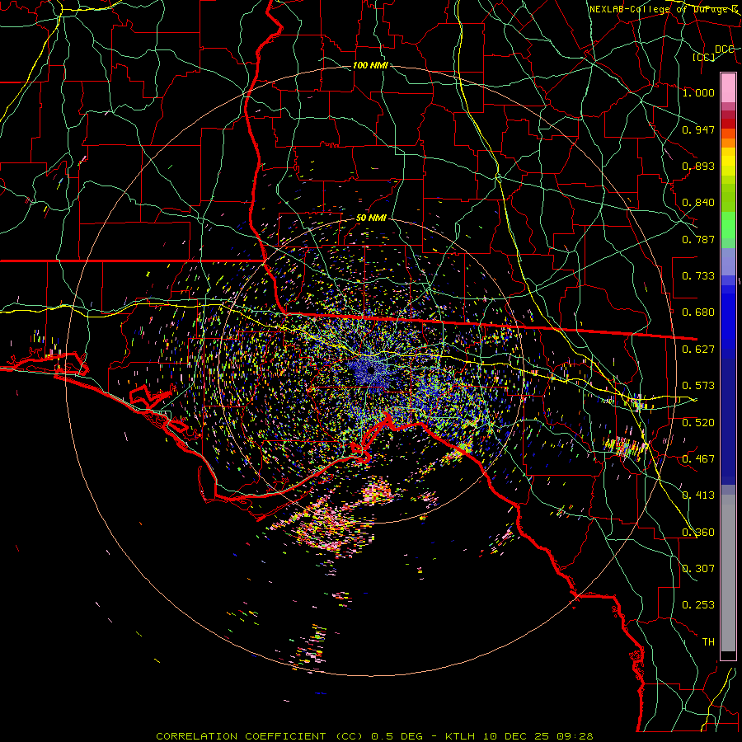Click the lavender segment of the color bar
The image size is (742, 742).
(728, 262)
